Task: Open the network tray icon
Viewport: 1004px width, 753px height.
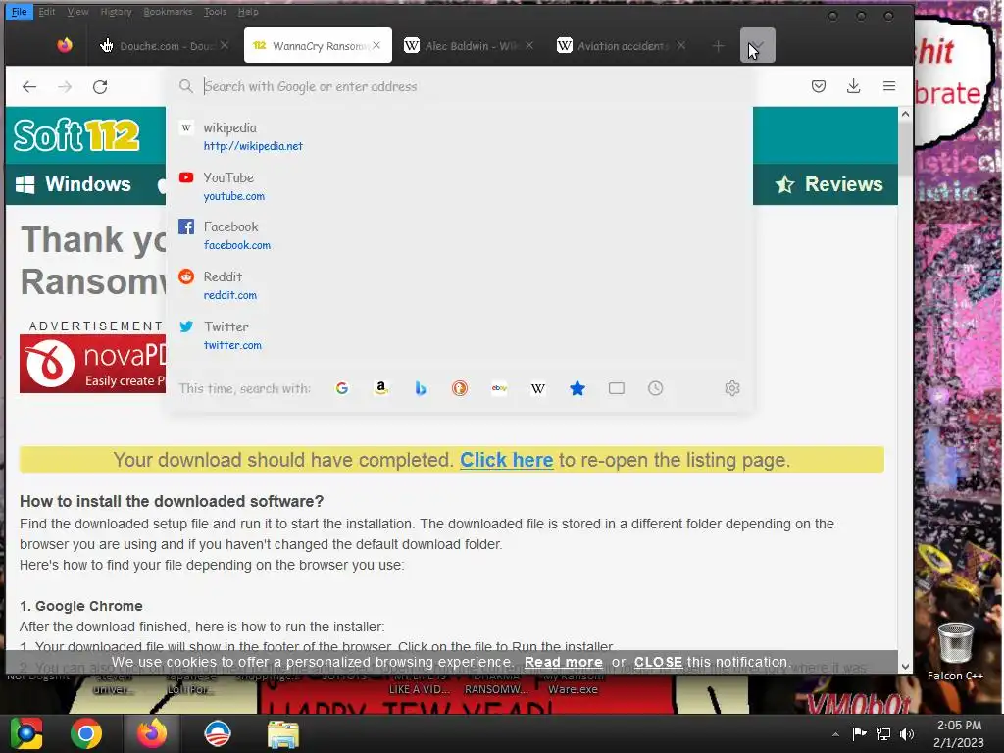Action: click(883, 734)
